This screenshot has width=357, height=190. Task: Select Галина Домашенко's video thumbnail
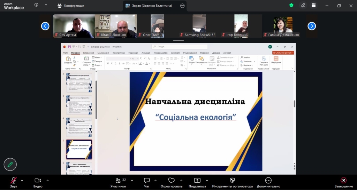coord(282,25)
